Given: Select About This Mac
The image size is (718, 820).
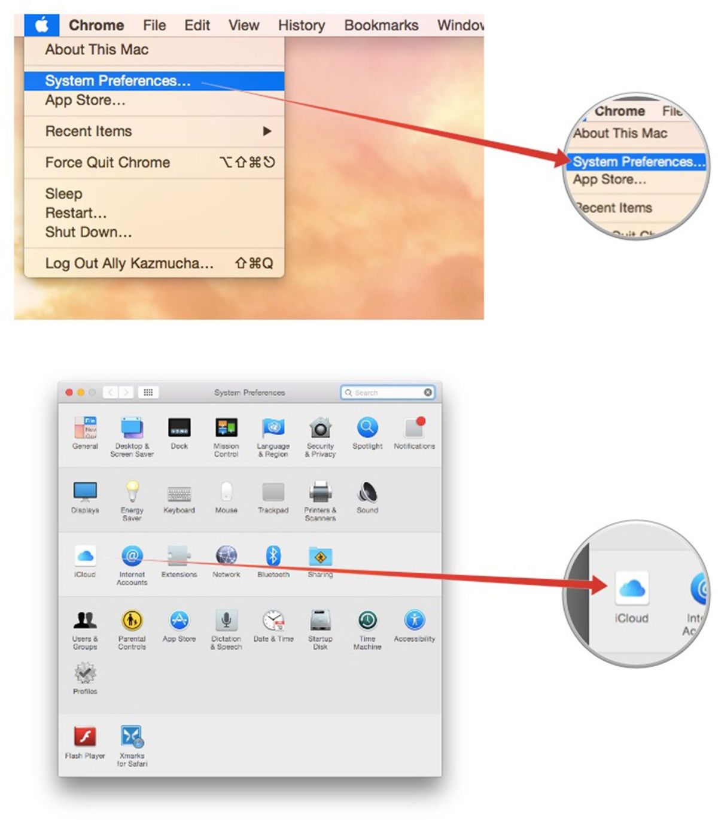Looking at the screenshot, I should pyautogui.click(x=98, y=50).
